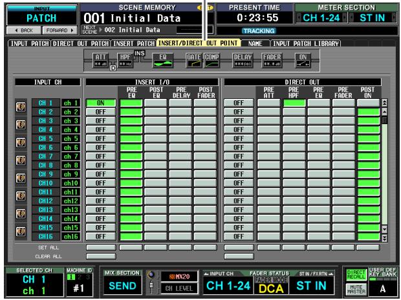Screen dimensions: 401x300
Task: Open the DIRECT OUT PATCH tab
Action: (81, 43)
